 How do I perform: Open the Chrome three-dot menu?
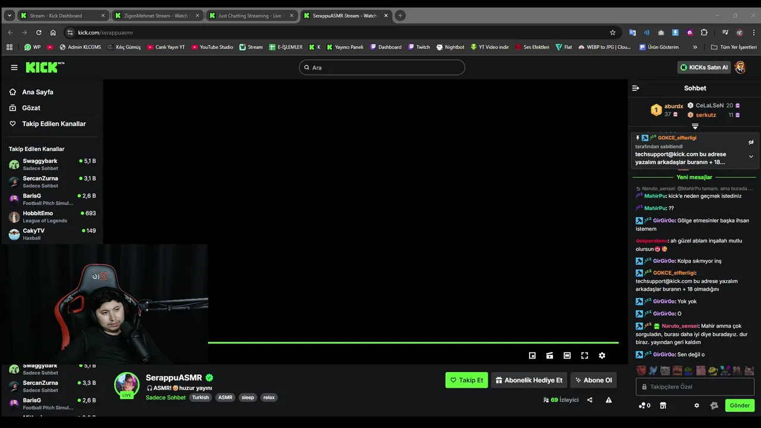pyautogui.click(x=753, y=33)
